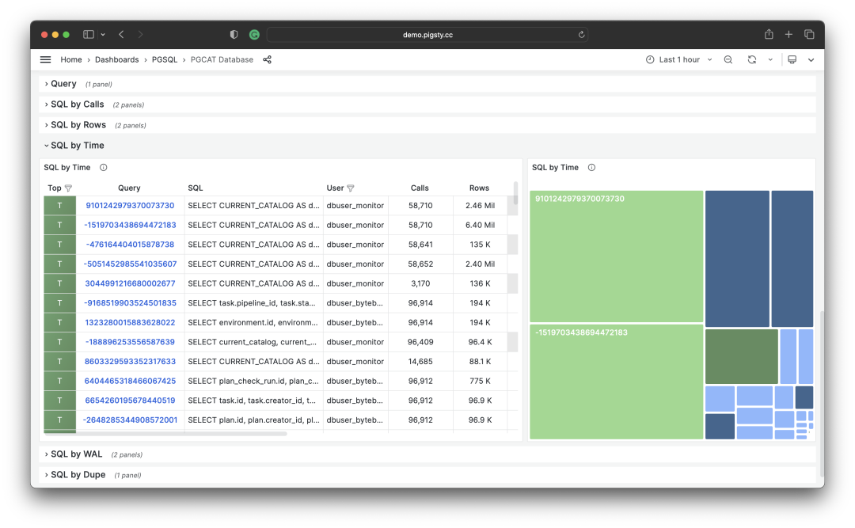Screen dimensions: 855x528
Task: Open the refresh interval dropdown arrow
Action: point(770,59)
